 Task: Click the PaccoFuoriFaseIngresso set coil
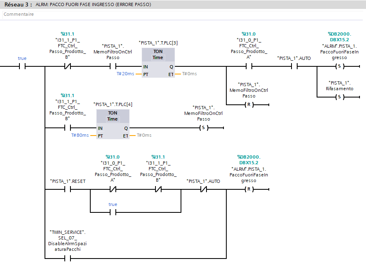click(339, 66)
